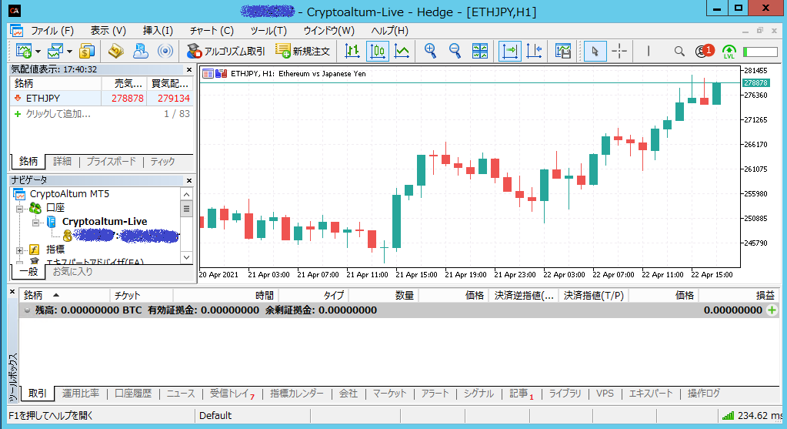
Task: Click the クリックして追加 add symbol field
Action: [x=58, y=114]
